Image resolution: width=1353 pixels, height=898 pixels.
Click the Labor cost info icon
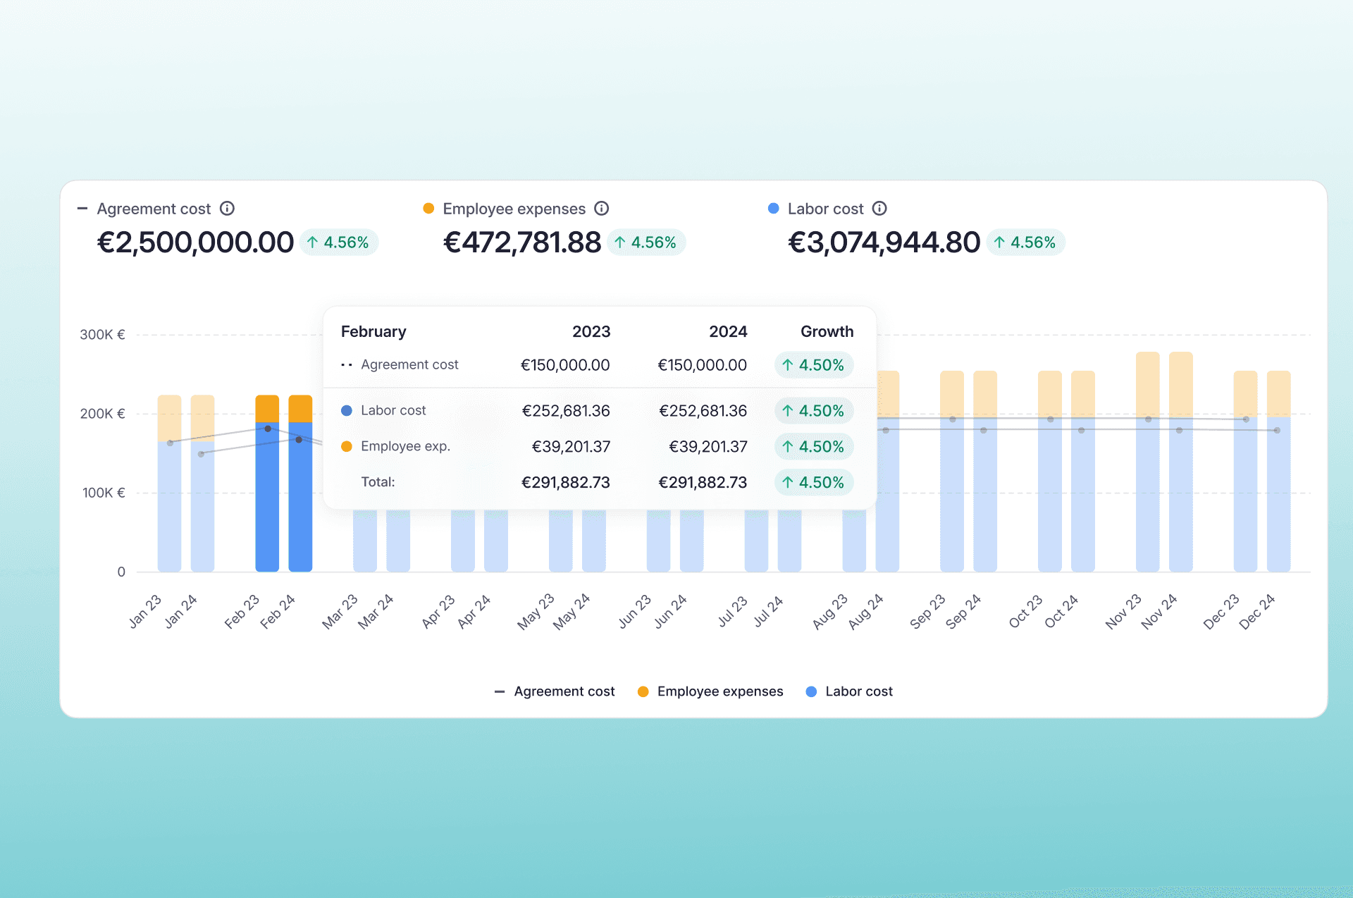(879, 208)
